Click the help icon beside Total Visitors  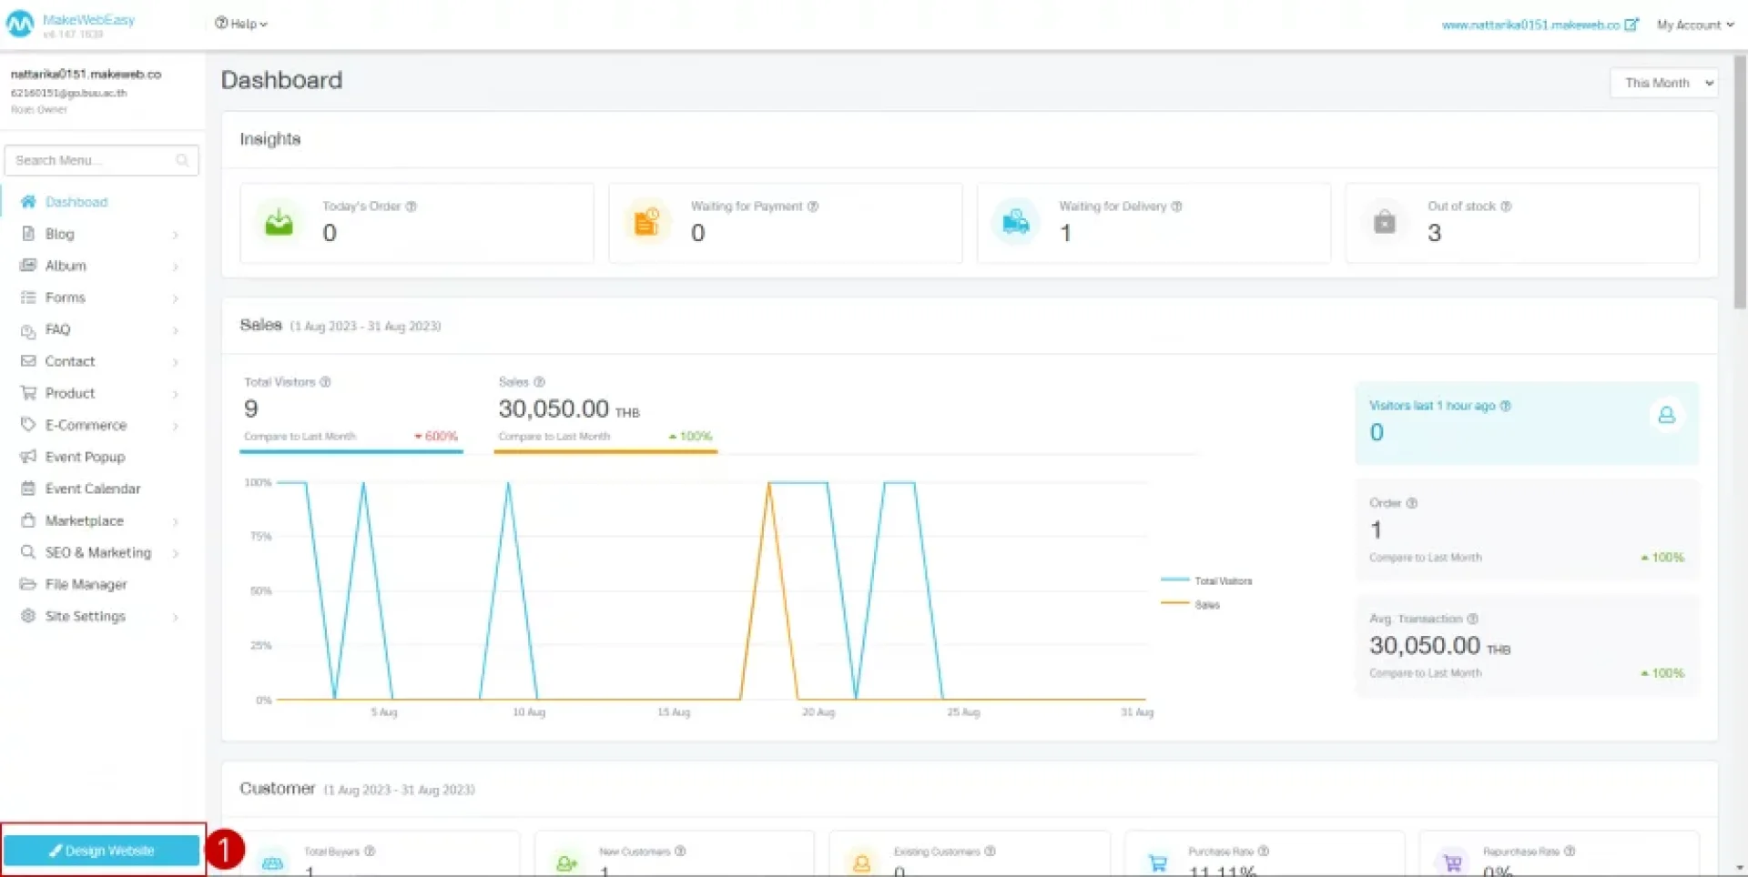coord(325,382)
